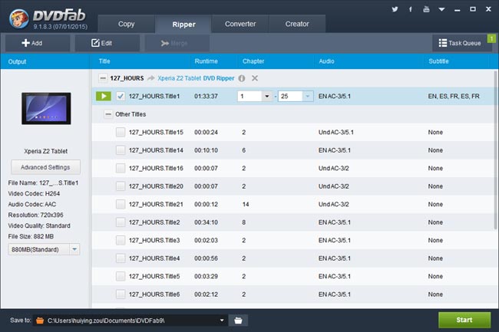The height and width of the screenshot is (332, 499).
Task: Open DVDFab YouTube channel icon
Action: click(x=426, y=9)
